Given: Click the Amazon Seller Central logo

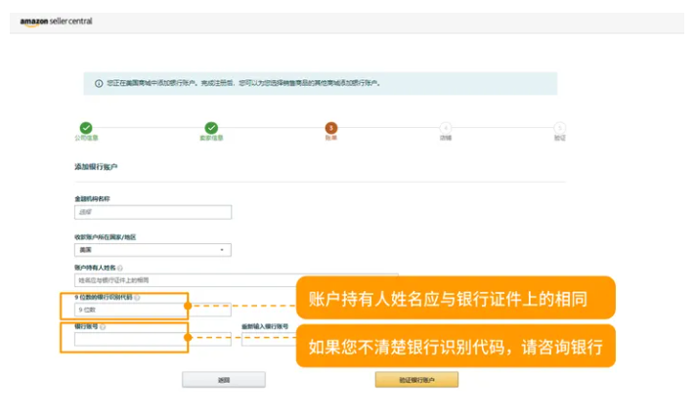Looking at the screenshot, I should tap(56, 21).
